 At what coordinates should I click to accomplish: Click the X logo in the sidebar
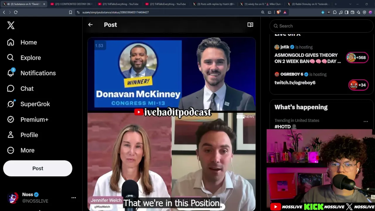tap(11, 25)
